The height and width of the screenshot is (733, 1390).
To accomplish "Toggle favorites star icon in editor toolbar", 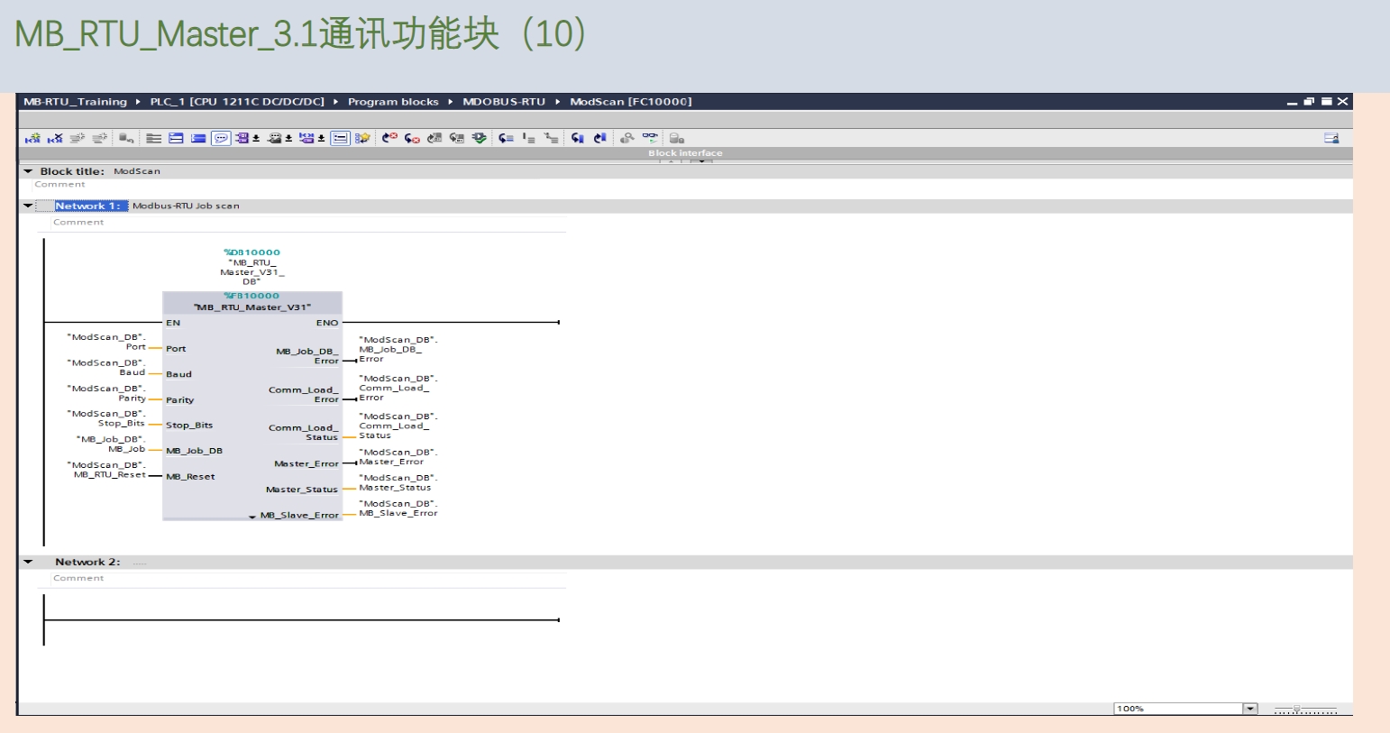I will click(362, 138).
